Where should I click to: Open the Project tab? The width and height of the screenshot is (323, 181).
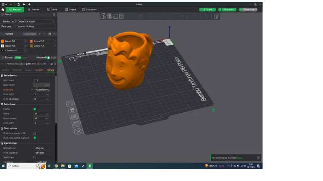click(x=71, y=10)
